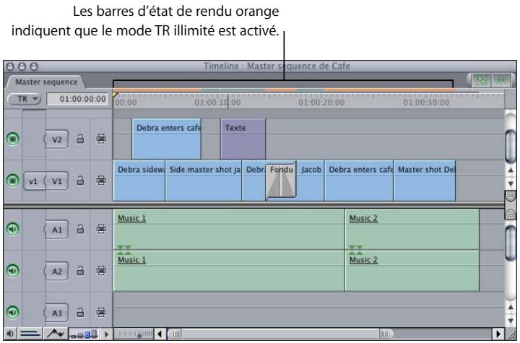Click the playhead in the timeline ruler
The image size is (520, 343).
click(115, 95)
